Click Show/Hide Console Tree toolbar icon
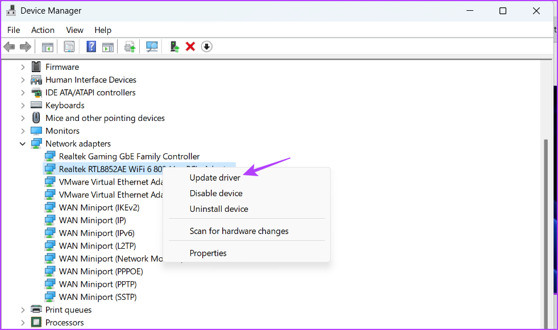Image resolution: width=558 pixels, height=330 pixels. click(x=48, y=47)
